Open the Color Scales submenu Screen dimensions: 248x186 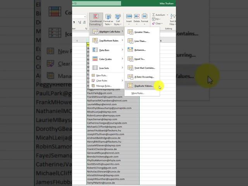coord(107,59)
